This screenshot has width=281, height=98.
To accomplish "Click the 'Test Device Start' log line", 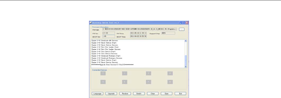I will click(x=104, y=51).
